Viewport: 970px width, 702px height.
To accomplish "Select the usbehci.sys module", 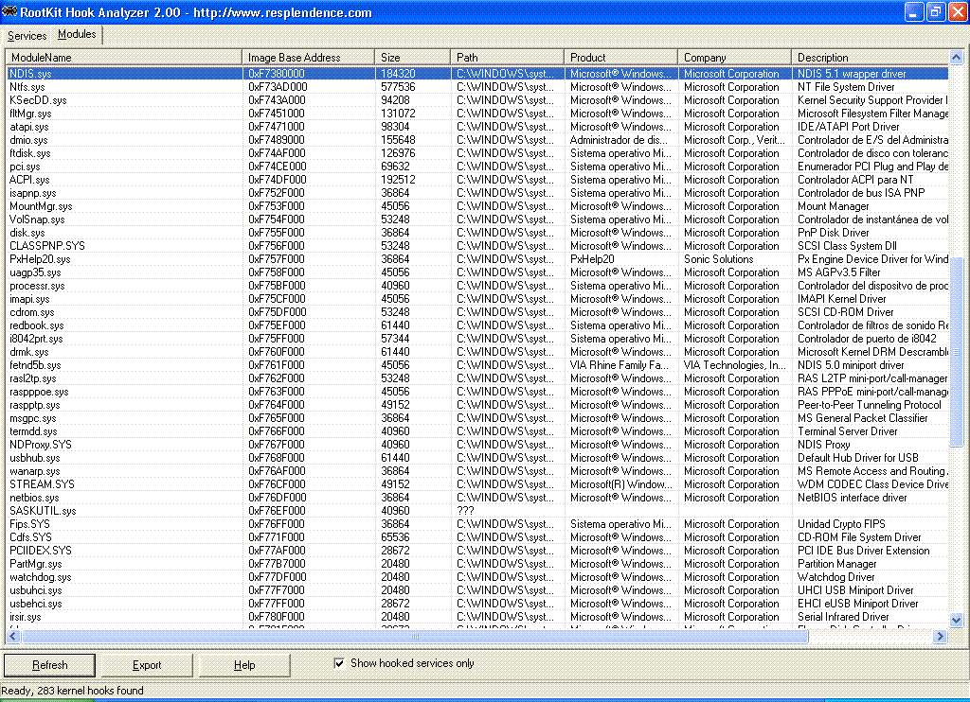I will click(477, 604).
